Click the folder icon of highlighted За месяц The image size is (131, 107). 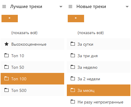(x=73, y=90)
